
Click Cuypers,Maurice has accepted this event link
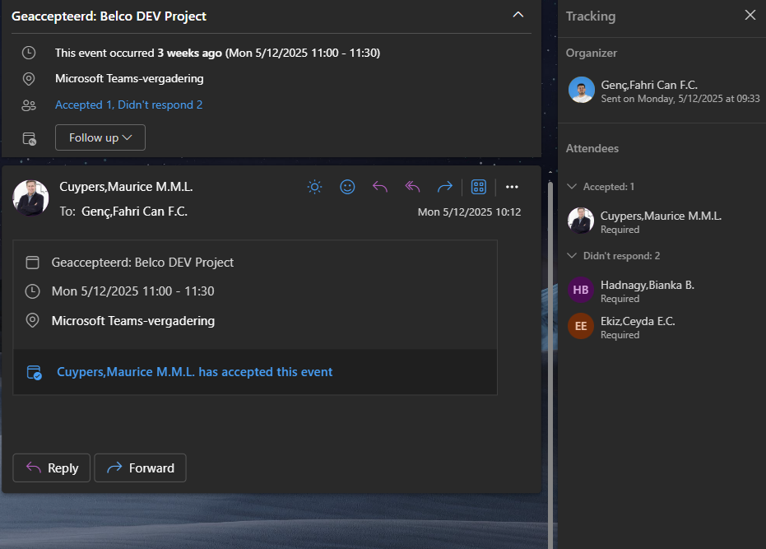point(194,372)
